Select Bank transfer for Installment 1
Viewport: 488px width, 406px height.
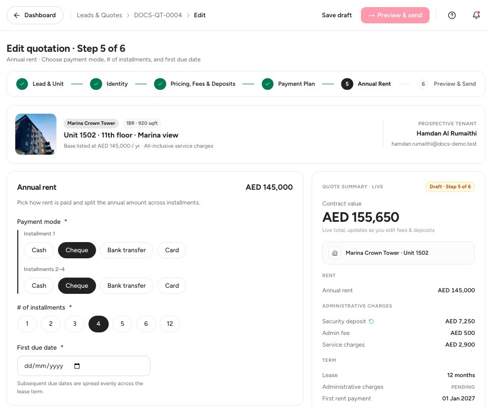[x=127, y=250]
